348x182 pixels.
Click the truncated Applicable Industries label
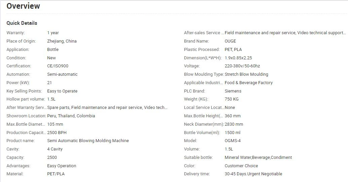(203, 83)
